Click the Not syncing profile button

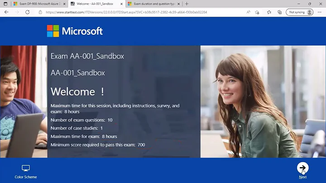[300, 12]
